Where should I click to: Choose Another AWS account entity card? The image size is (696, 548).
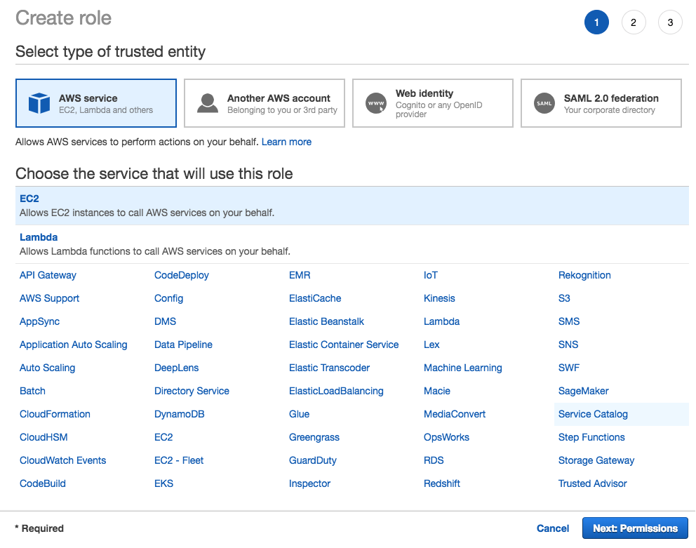(264, 103)
